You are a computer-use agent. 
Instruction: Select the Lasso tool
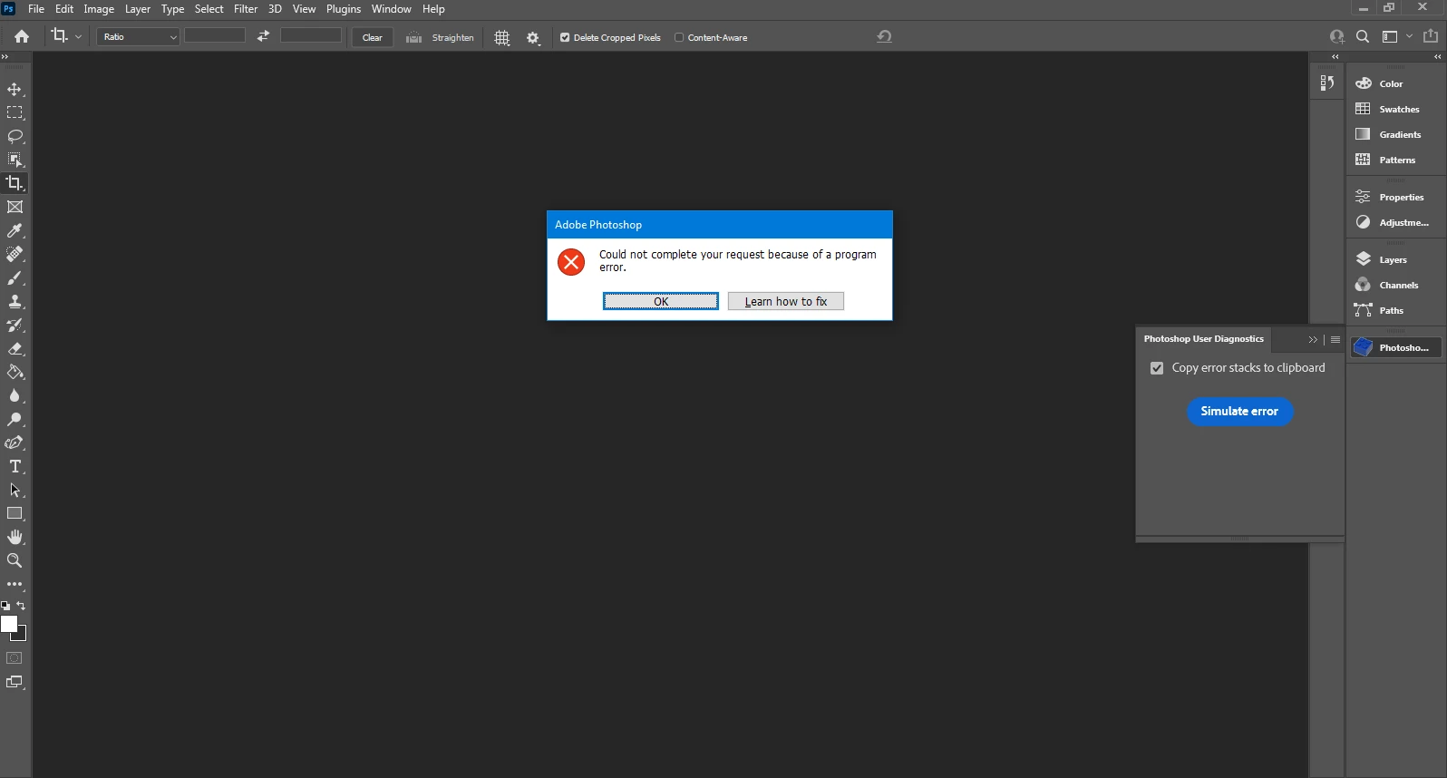(x=15, y=136)
